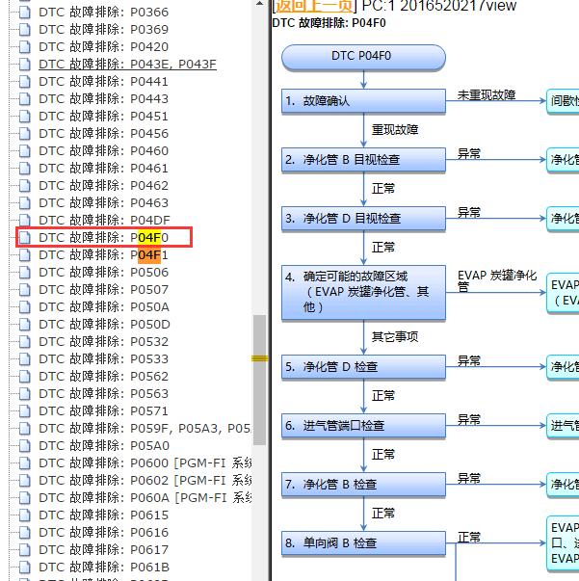579x581 pixels.
Task: Click the 间歇 result box beside step 1
Action: pos(563,101)
